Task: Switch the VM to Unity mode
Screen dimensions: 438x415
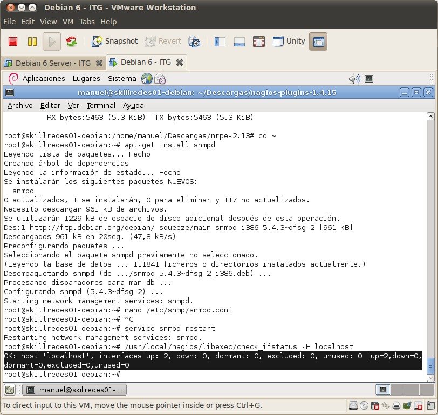Action: tap(289, 42)
